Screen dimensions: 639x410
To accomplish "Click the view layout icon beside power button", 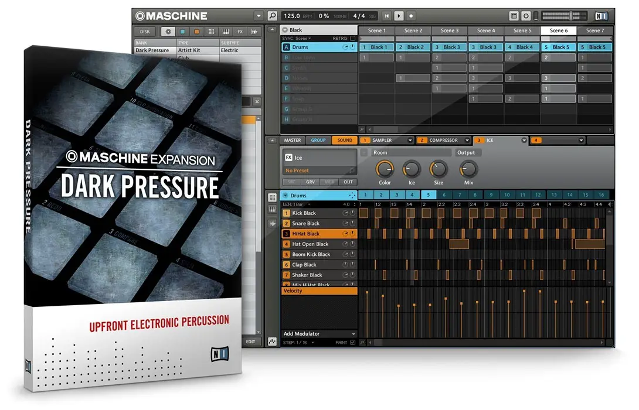I will tap(514, 16).
